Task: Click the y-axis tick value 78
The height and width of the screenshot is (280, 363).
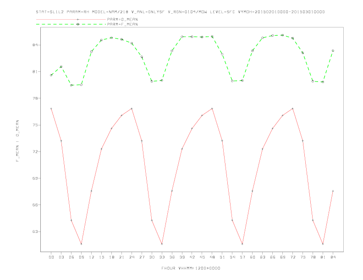Action: pos(35,98)
